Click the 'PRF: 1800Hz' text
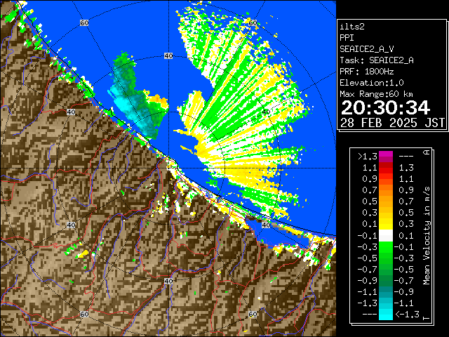The width and height of the screenshot is (449, 337). coord(367,72)
